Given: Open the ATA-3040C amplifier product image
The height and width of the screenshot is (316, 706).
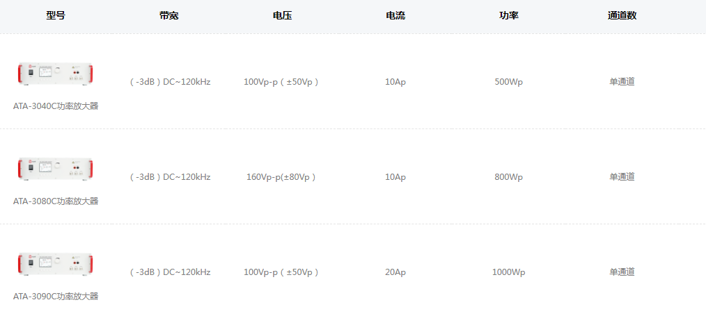Looking at the screenshot, I should tap(56, 74).
